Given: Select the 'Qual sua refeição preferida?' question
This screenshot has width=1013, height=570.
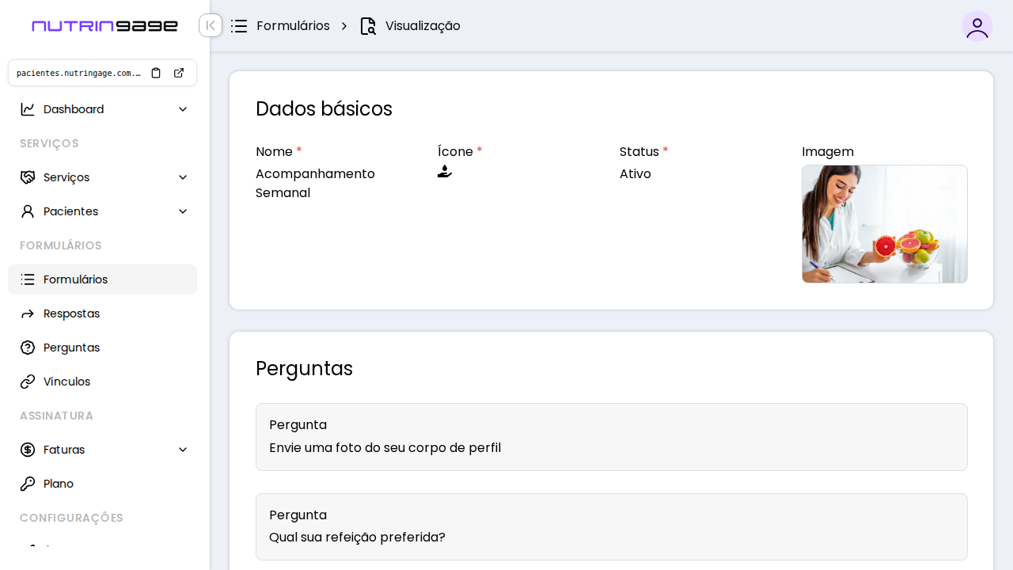Looking at the screenshot, I should coord(612,526).
